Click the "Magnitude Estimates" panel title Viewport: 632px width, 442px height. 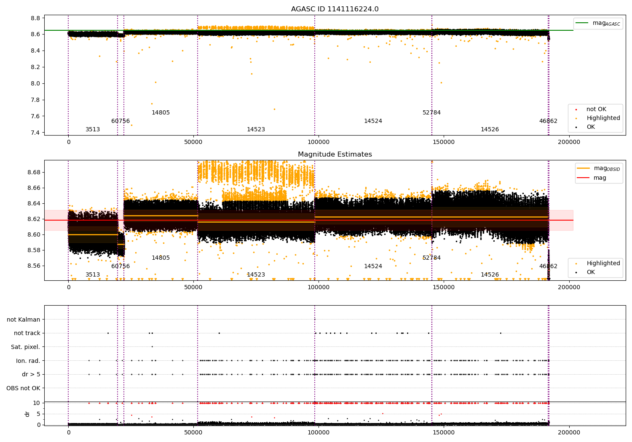pos(335,154)
